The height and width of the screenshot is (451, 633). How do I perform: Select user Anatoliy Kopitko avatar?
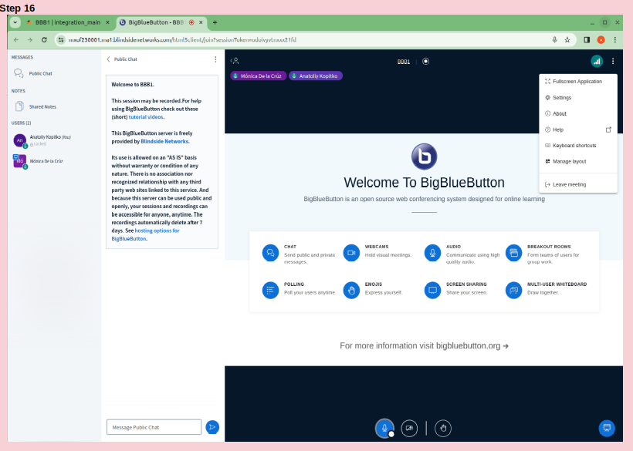pos(20,140)
